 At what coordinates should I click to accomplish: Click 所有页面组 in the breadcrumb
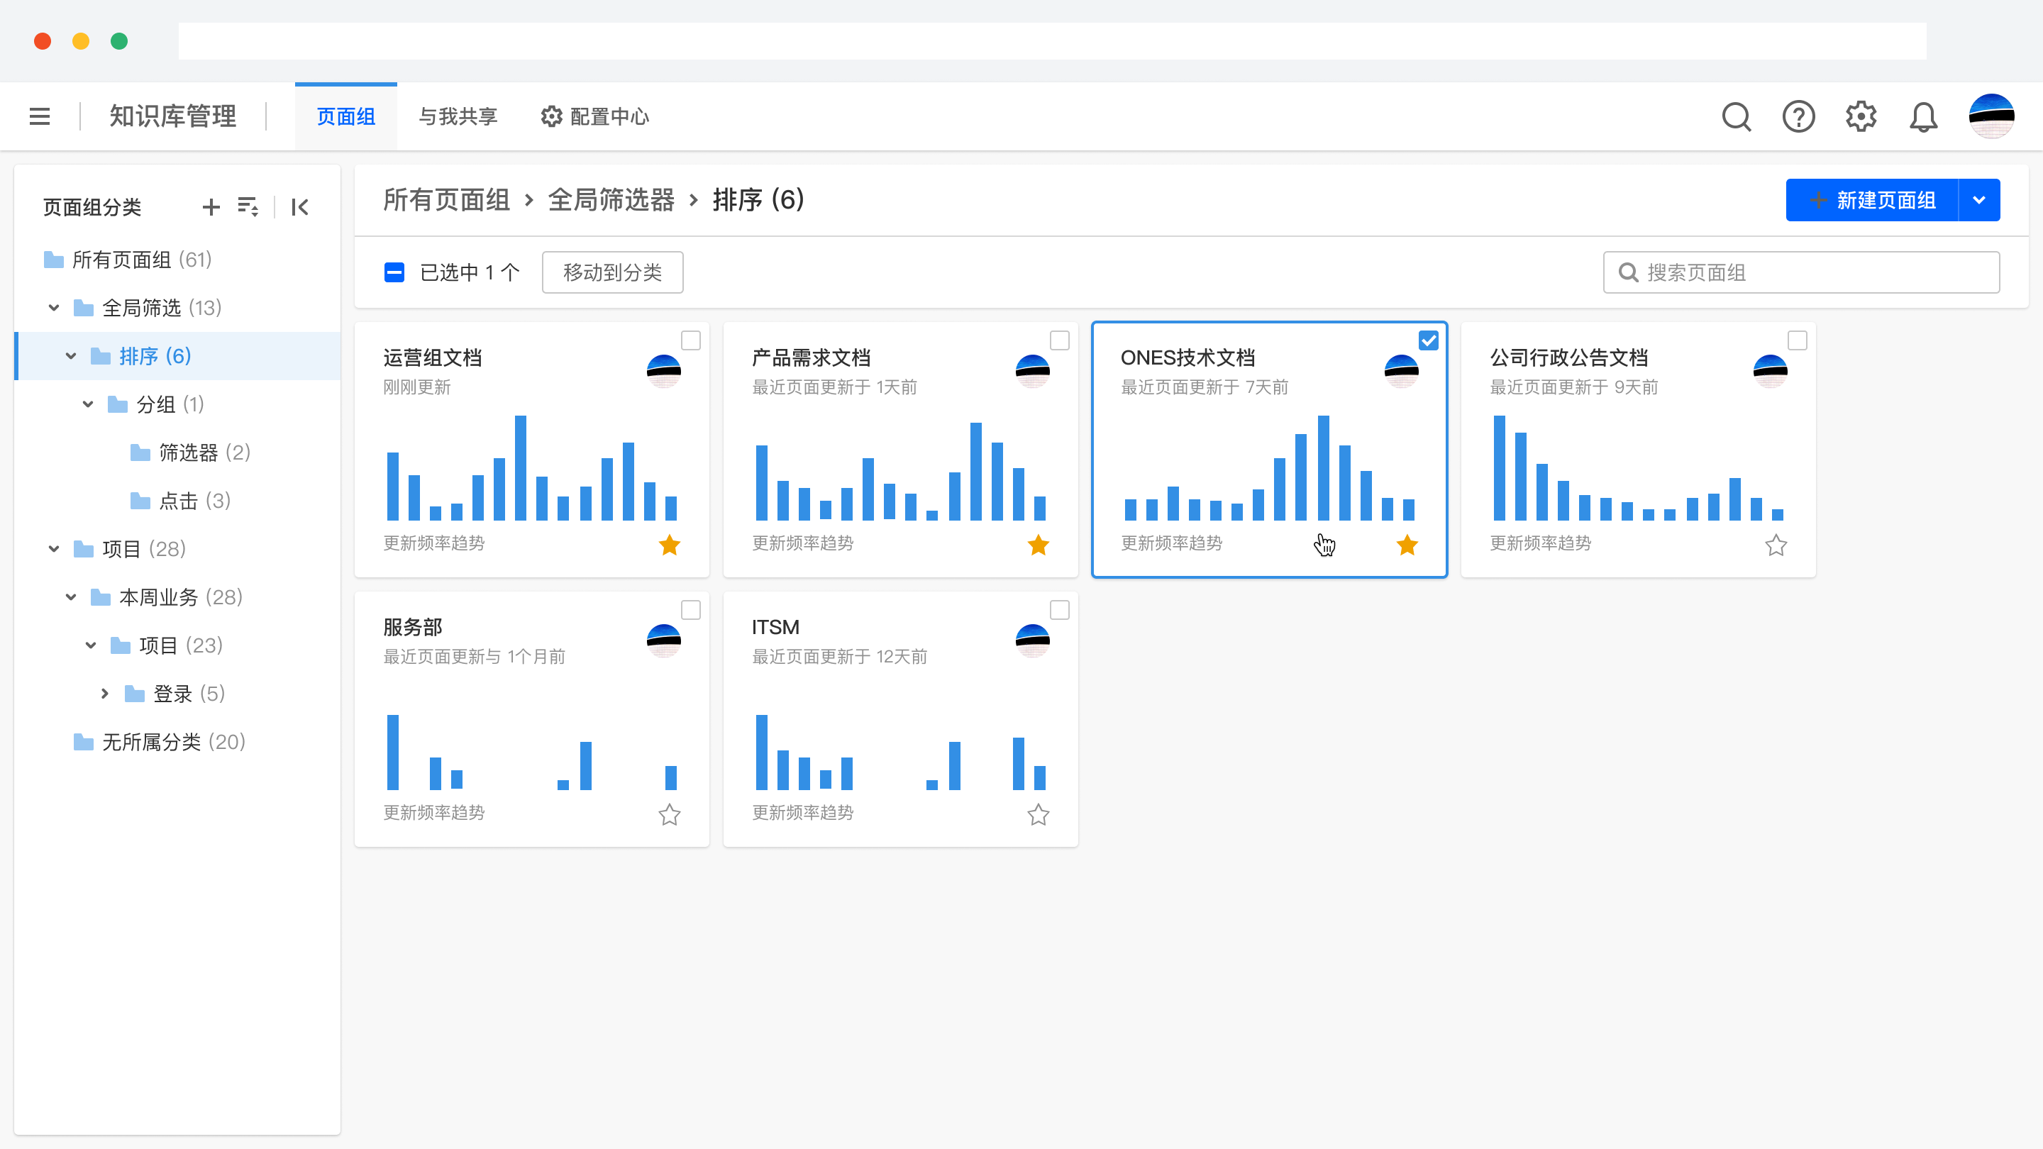446,200
